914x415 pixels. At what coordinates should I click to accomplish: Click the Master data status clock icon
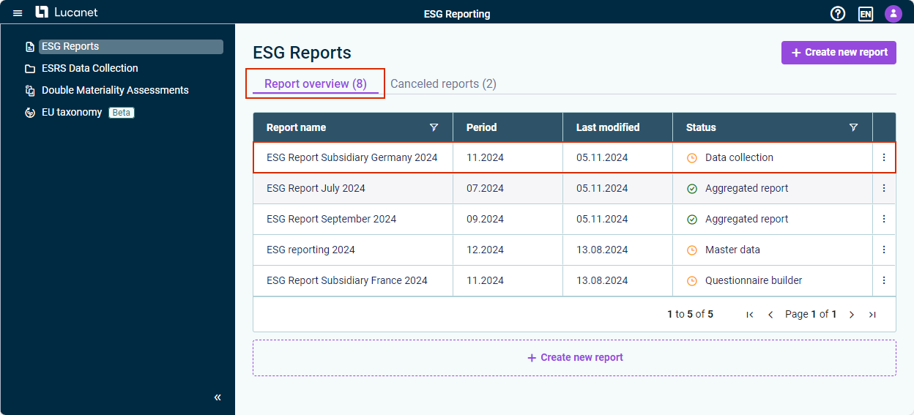pyautogui.click(x=692, y=250)
